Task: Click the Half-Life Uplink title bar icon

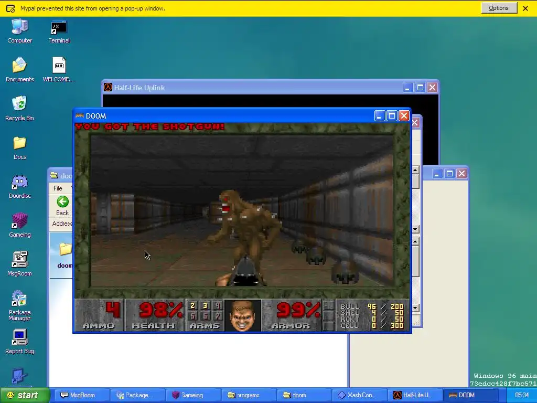Action: point(108,88)
